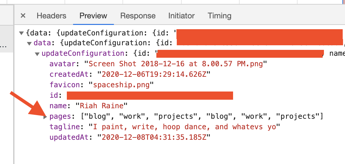Click the name property key

point(58,106)
